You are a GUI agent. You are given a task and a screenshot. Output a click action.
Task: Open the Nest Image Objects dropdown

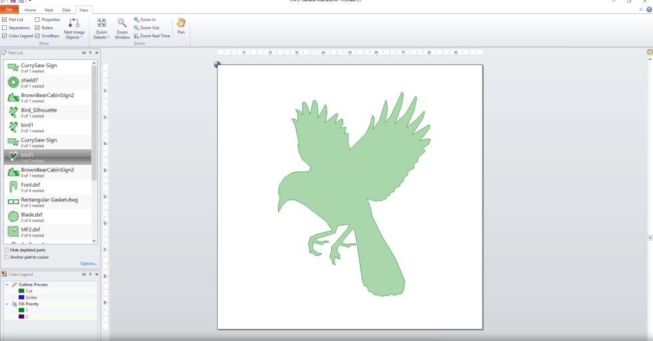pos(74,29)
